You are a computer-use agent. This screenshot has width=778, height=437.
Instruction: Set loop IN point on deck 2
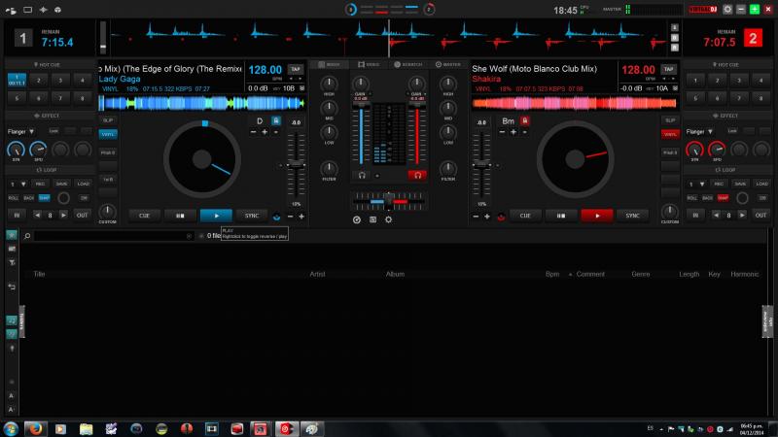[x=695, y=215]
